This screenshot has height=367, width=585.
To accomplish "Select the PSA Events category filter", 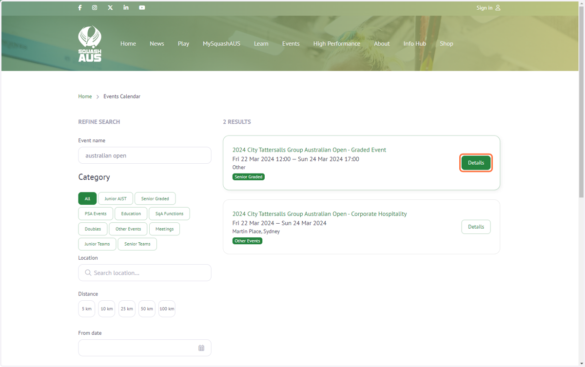I will pos(96,213).
